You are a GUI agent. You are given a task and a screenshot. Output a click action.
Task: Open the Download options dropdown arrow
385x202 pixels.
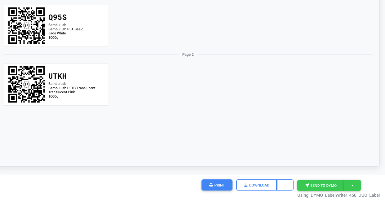click(285, 185)
